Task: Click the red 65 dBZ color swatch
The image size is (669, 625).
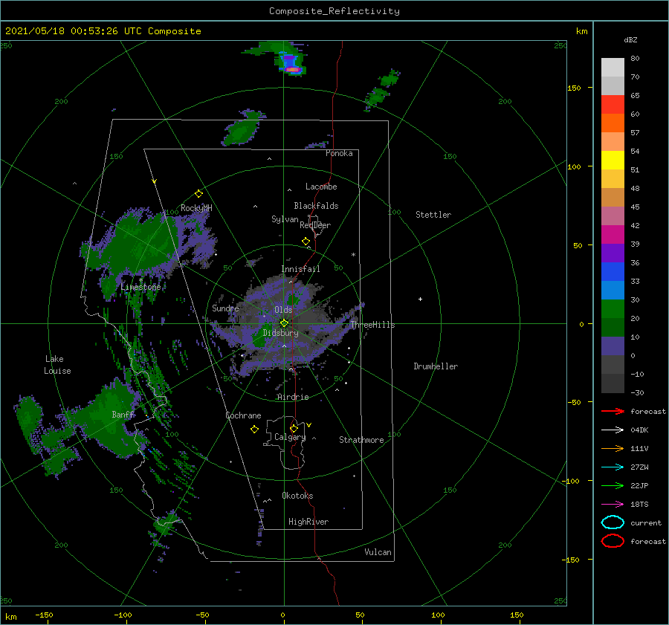Action: 613,105
